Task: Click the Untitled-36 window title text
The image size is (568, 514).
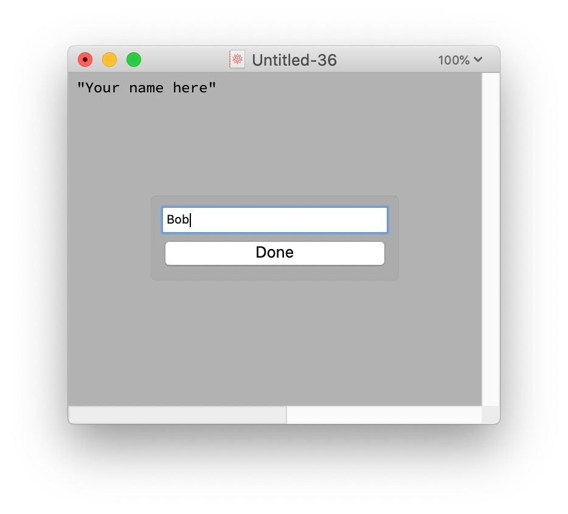Action: click(x=294, y=60)
